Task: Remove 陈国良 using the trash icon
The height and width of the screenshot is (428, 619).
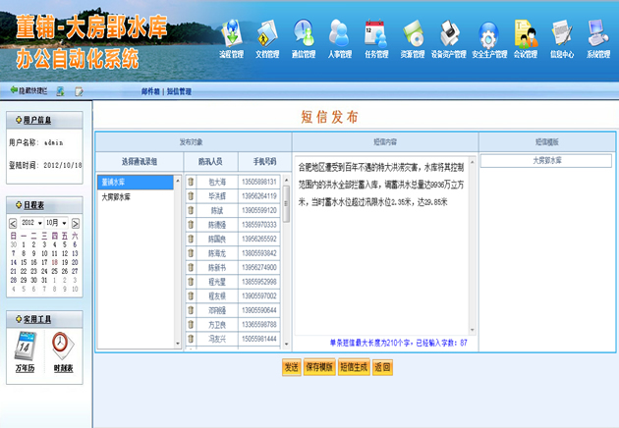Action: (x=191, y=239)
